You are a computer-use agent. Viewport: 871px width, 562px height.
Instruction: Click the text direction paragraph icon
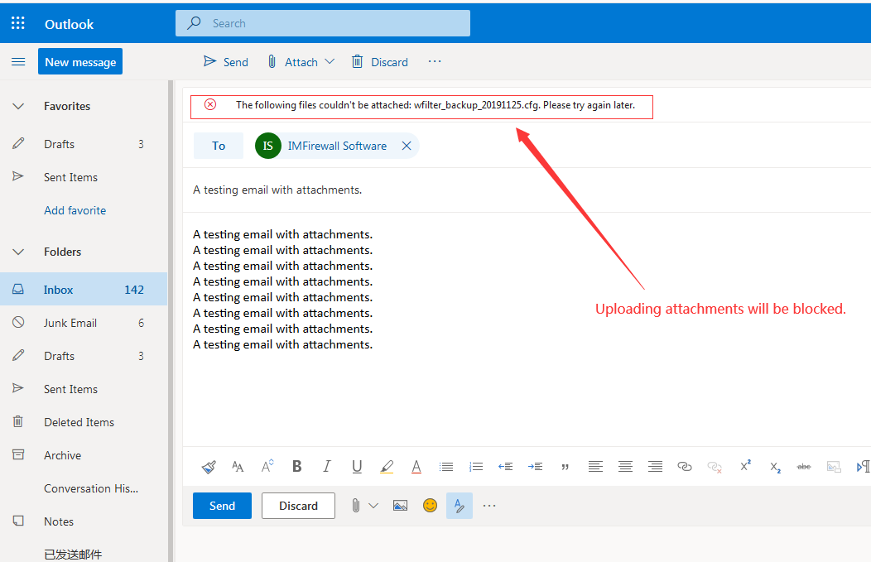pyautogui.click(x=864, y=467)
